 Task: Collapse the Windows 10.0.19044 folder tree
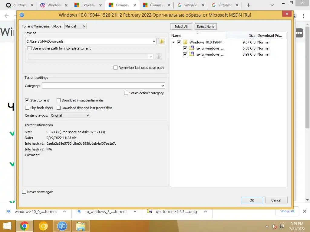pyautogui.click(x=173, y=42)
